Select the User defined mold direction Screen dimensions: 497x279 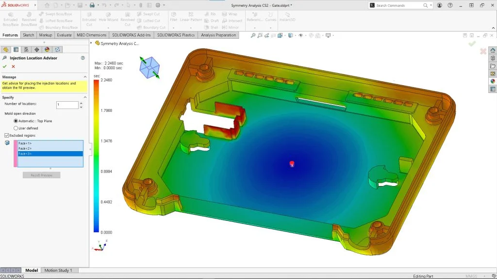coord(16,128)
